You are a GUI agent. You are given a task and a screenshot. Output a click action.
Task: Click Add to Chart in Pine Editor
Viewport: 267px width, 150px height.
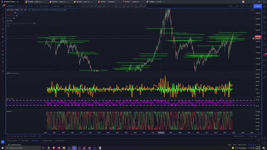click(x=242, y=145)
